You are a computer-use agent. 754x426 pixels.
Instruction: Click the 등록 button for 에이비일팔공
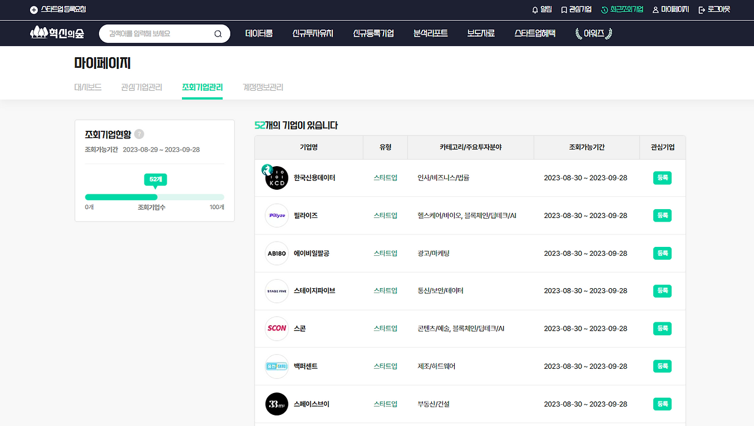coord(662,253)
